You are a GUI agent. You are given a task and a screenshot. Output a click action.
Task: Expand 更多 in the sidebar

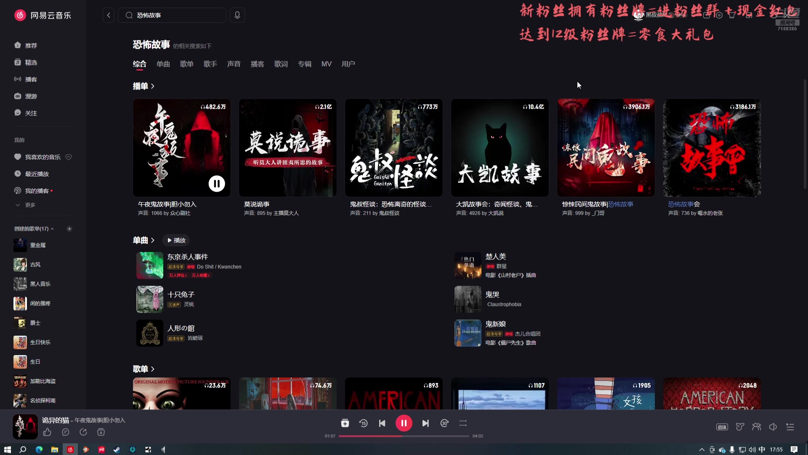(25, 205)
